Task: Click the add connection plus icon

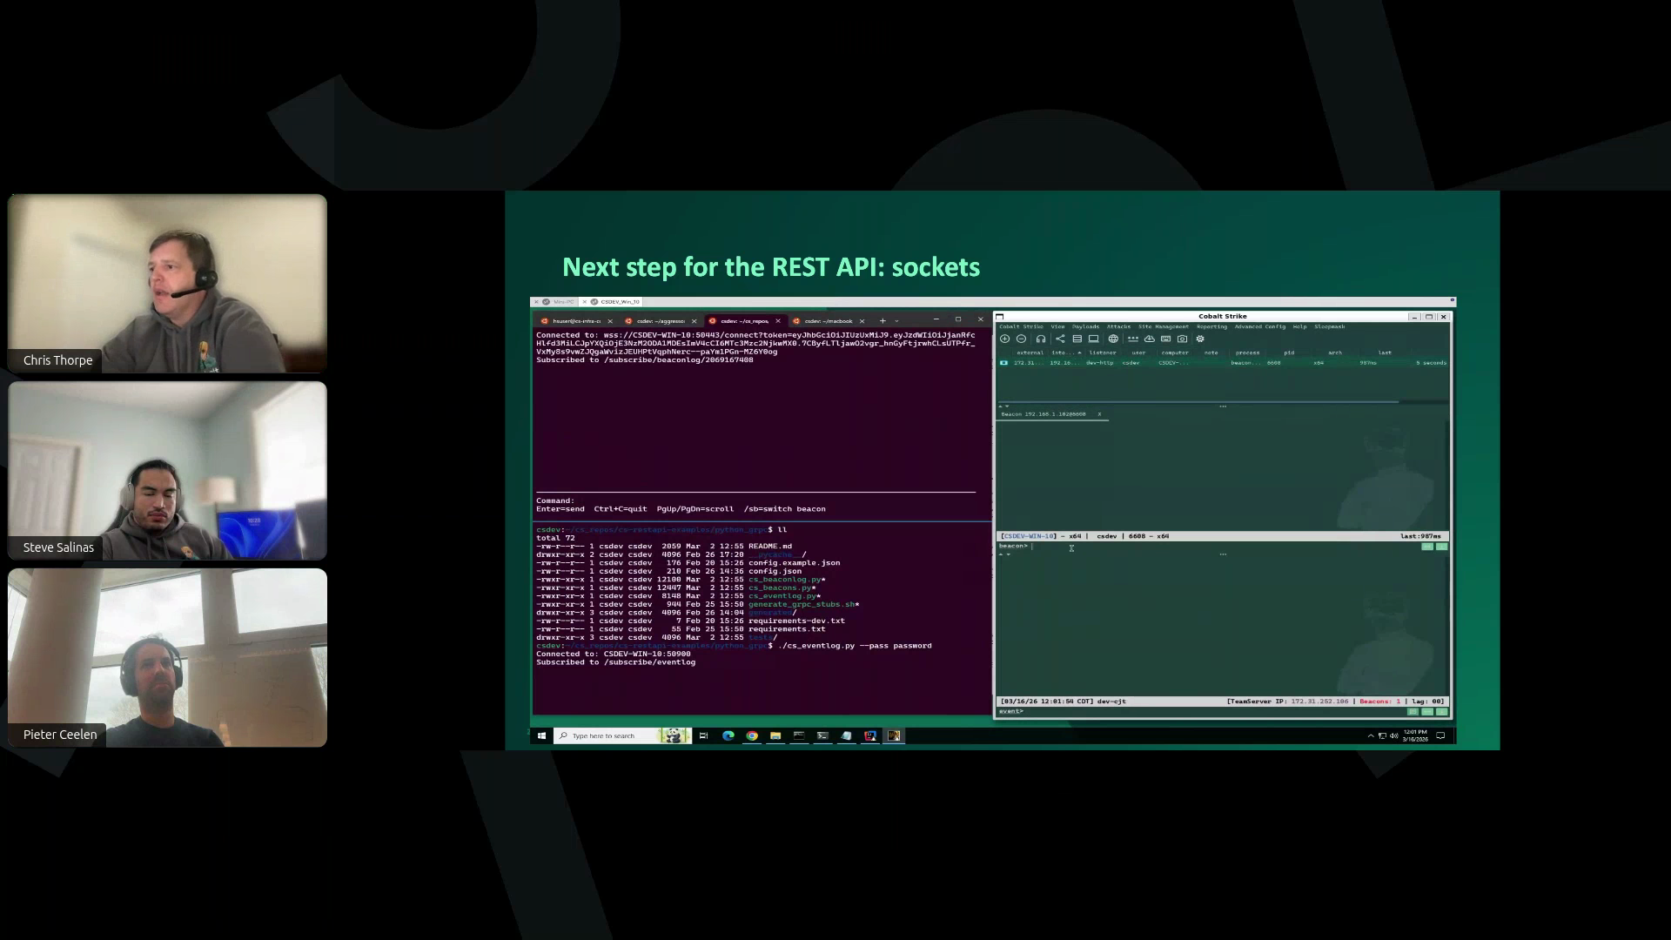Action: click(x=1004, y=339)
